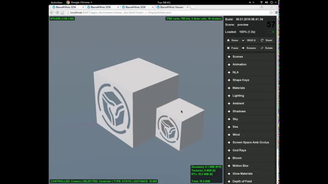328x184 pixels.
Task: Expand the Shadows section
Action: pos(250,111)
